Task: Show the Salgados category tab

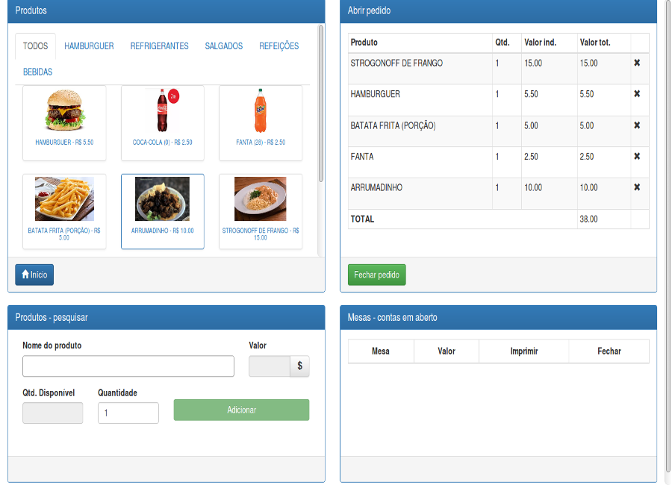Action: 224,46
